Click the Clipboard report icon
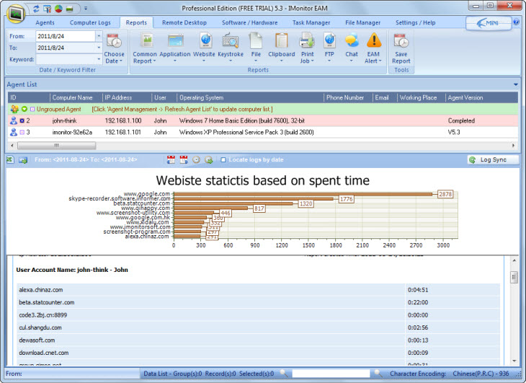 point(282,45)
